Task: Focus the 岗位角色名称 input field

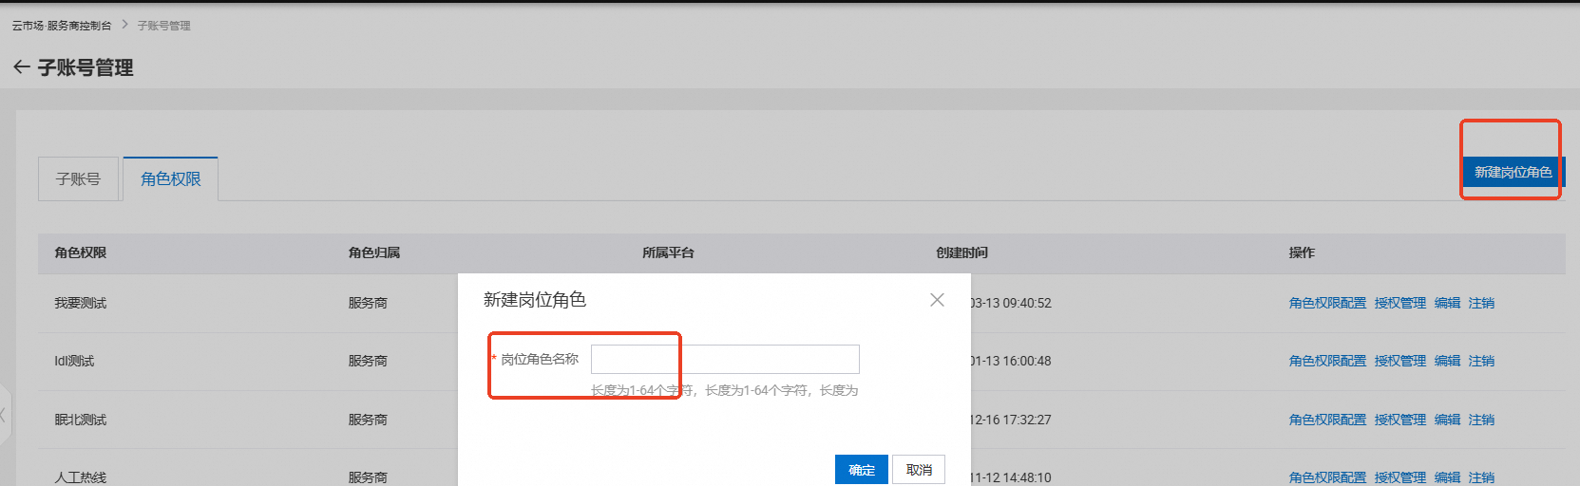Action: pyautogui.click(x=725, y=359)
